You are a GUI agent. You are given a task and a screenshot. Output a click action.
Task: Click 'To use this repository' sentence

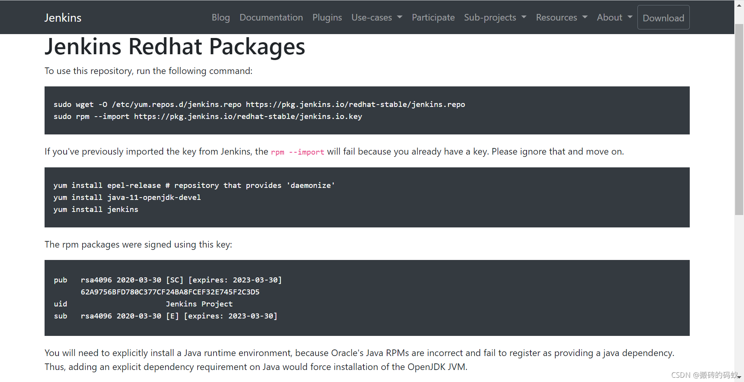coord(148,71)
